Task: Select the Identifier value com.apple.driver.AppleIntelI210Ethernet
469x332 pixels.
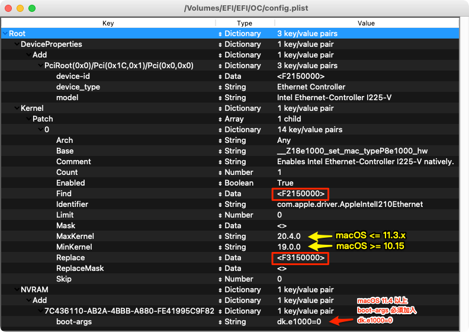Action: (350, 204)
